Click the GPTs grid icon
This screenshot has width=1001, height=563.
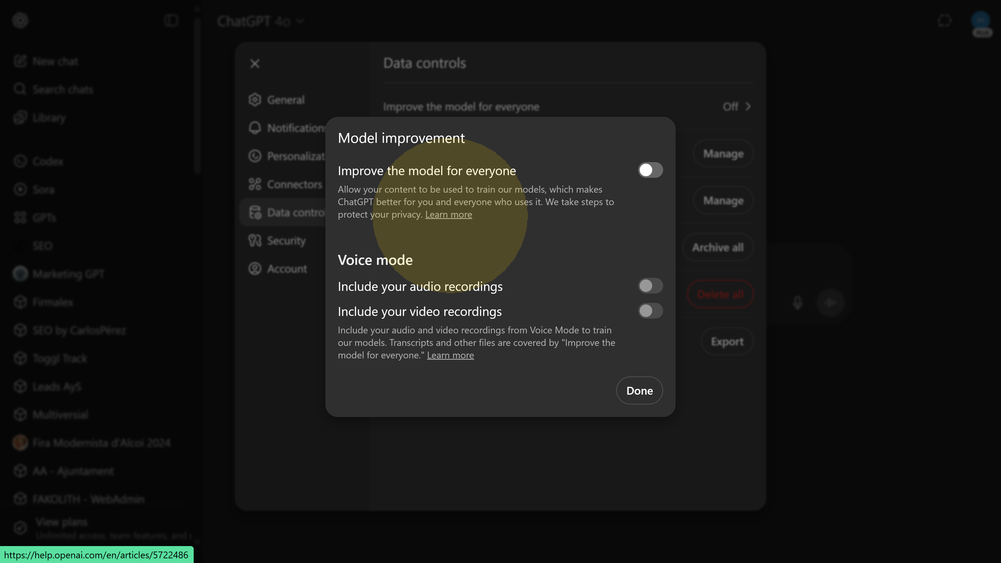tap(20, 218)
